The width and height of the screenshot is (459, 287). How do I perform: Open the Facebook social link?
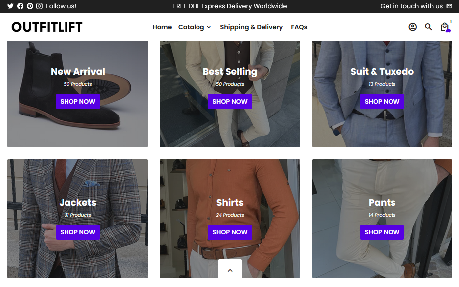point(20,6)
